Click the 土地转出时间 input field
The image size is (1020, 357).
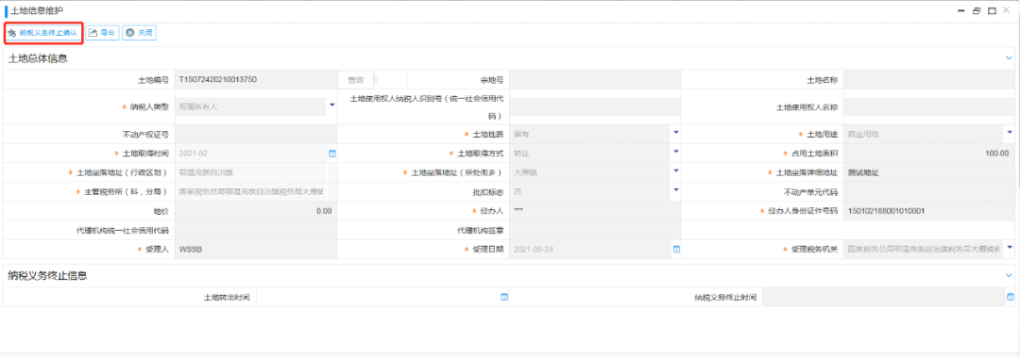tap(378, 298)
